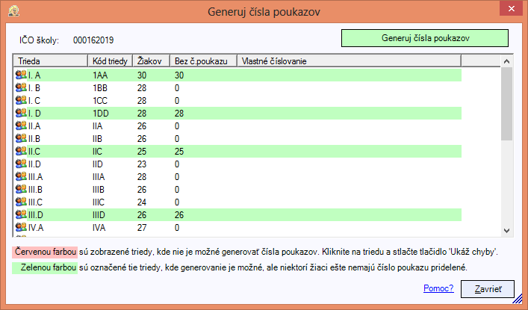This screenshot has width=528, height=310.
Task: Click the pink Červenou farbou legend swatch
Action: pos(45,252)
